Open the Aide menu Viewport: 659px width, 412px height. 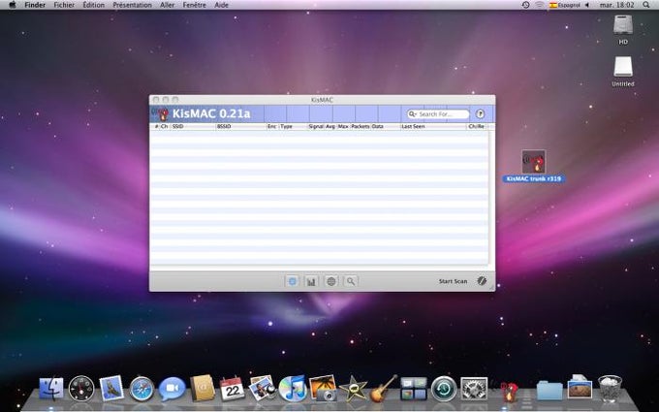pos(222,5)
